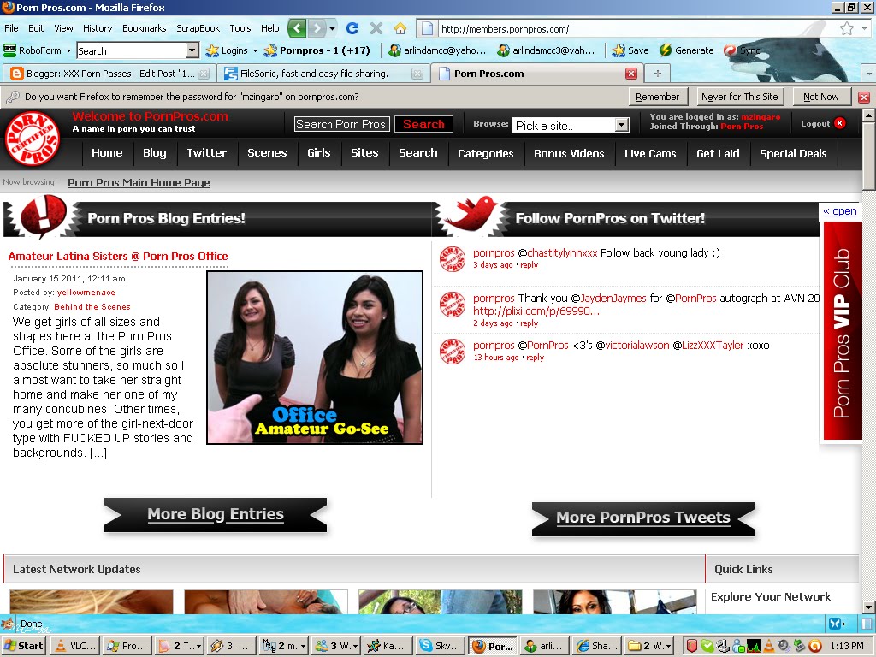The image size is (876, 657).
Task: Close the Blogger tab
Action: coord(204,74)
